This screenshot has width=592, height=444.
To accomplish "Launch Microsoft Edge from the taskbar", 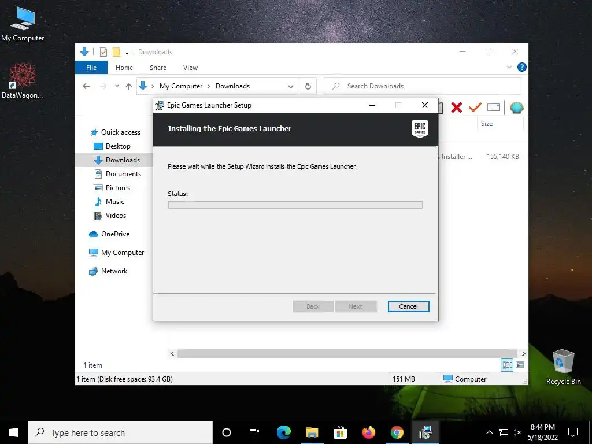I will tap(283, 432).
